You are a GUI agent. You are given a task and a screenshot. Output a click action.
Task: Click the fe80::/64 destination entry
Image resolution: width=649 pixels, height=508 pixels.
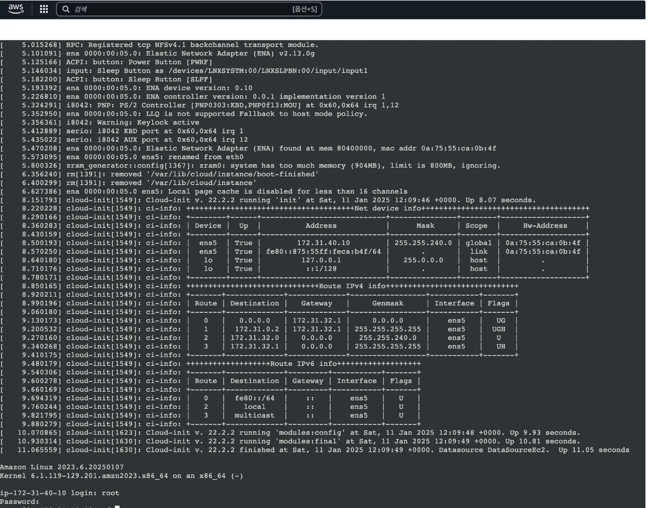coord(254,398)
